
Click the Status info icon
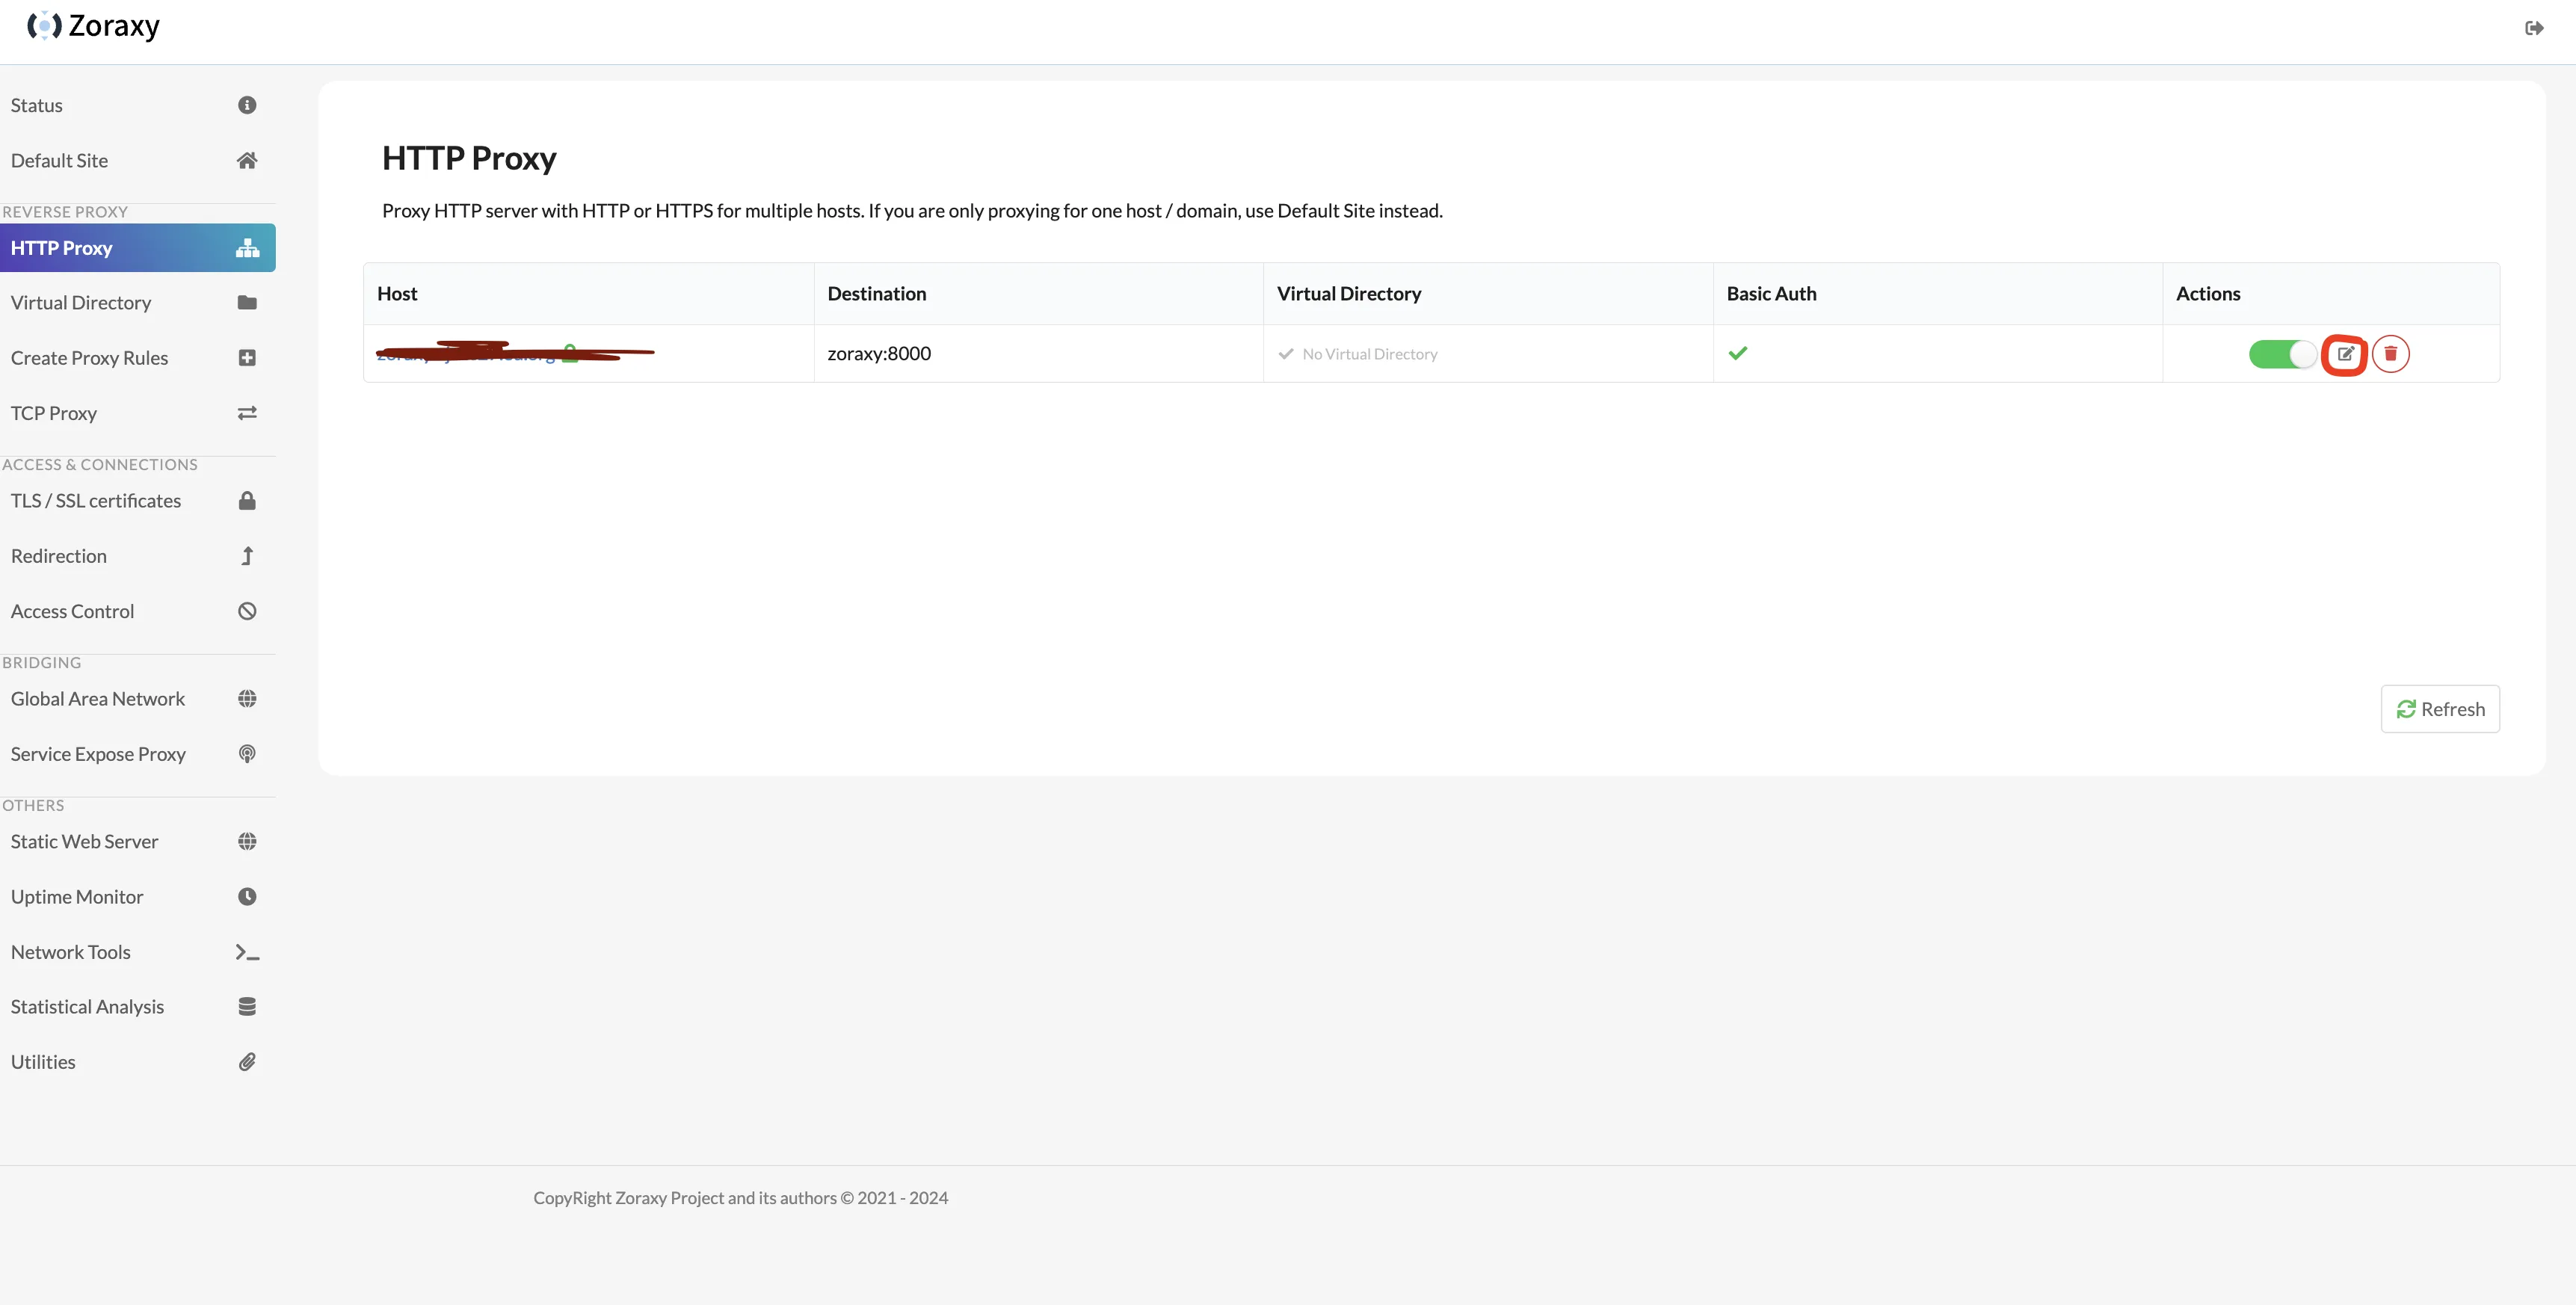click(x=247, y=105)
